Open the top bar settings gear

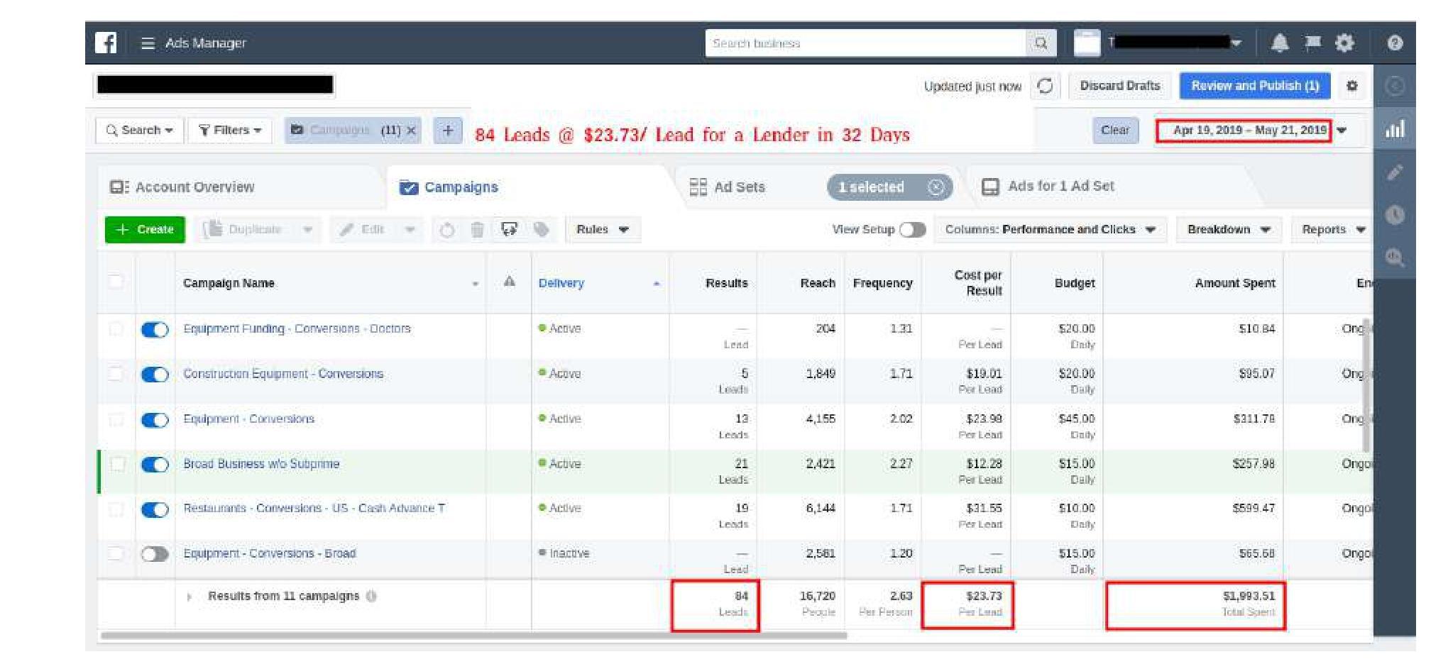[1344, 43]
